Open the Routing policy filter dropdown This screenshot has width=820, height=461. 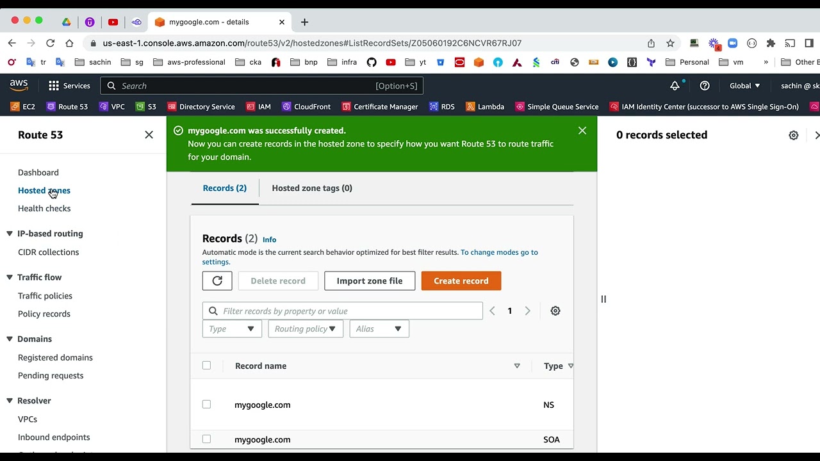pos(306,329)
